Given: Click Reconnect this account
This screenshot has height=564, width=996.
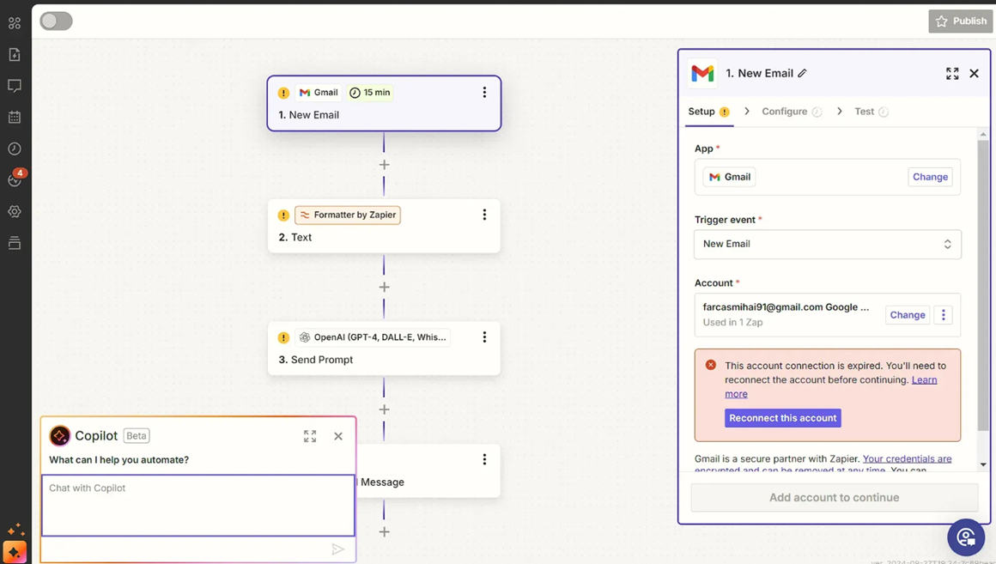Looking at the screenshot, I should point(782,418).
